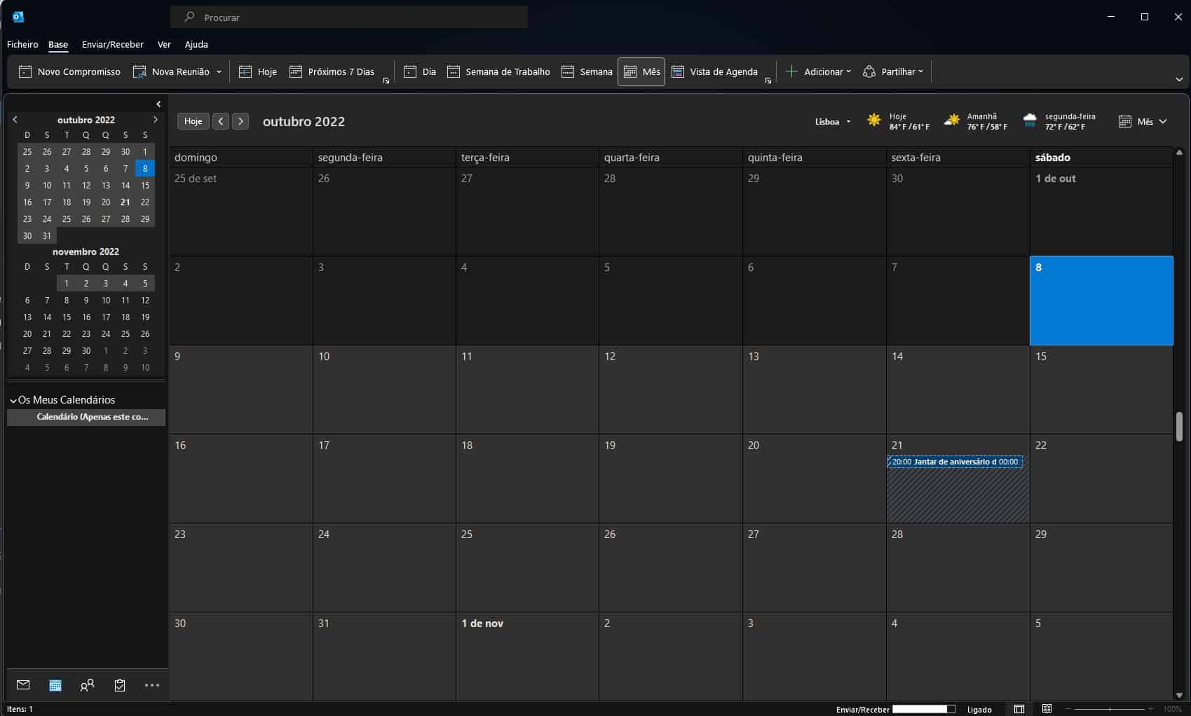Toggle the Mês view button in the ribbon
Image resolution: width=1191 pixels, height=716 pixels.
click(641, 71)
